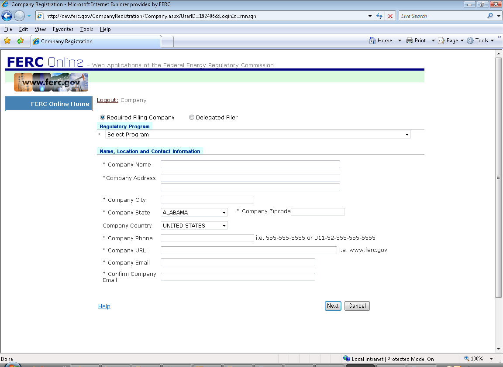Click the Cancel button

357,306
